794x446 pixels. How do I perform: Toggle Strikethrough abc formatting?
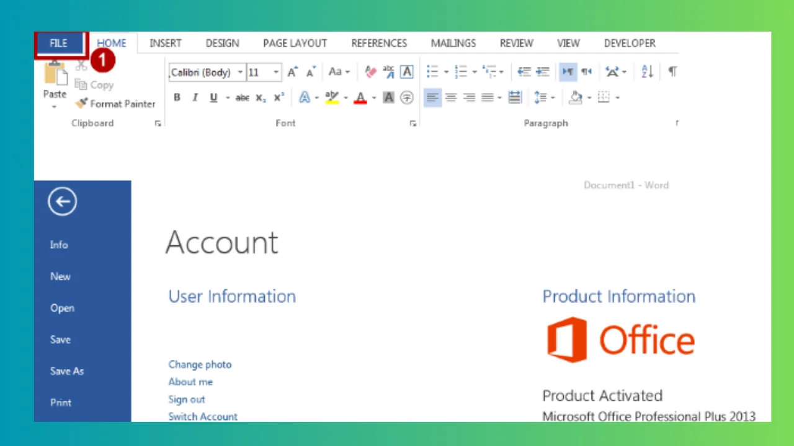point(243,97)
